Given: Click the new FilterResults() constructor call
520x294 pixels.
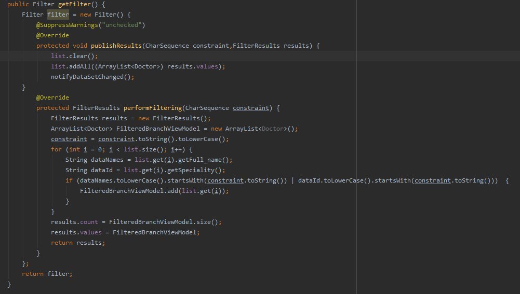Looking at the screenshot, I should click(x=172, y=118).
